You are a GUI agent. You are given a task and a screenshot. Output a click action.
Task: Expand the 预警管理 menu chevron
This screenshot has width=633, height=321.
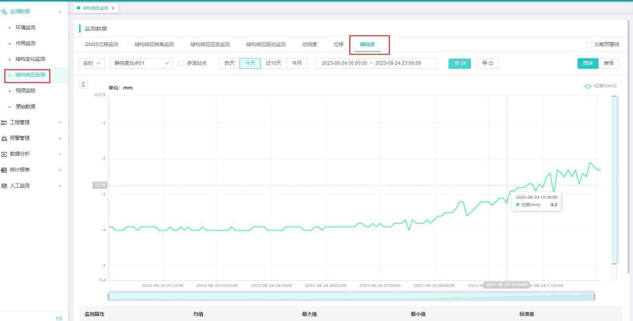pos(60,138)
